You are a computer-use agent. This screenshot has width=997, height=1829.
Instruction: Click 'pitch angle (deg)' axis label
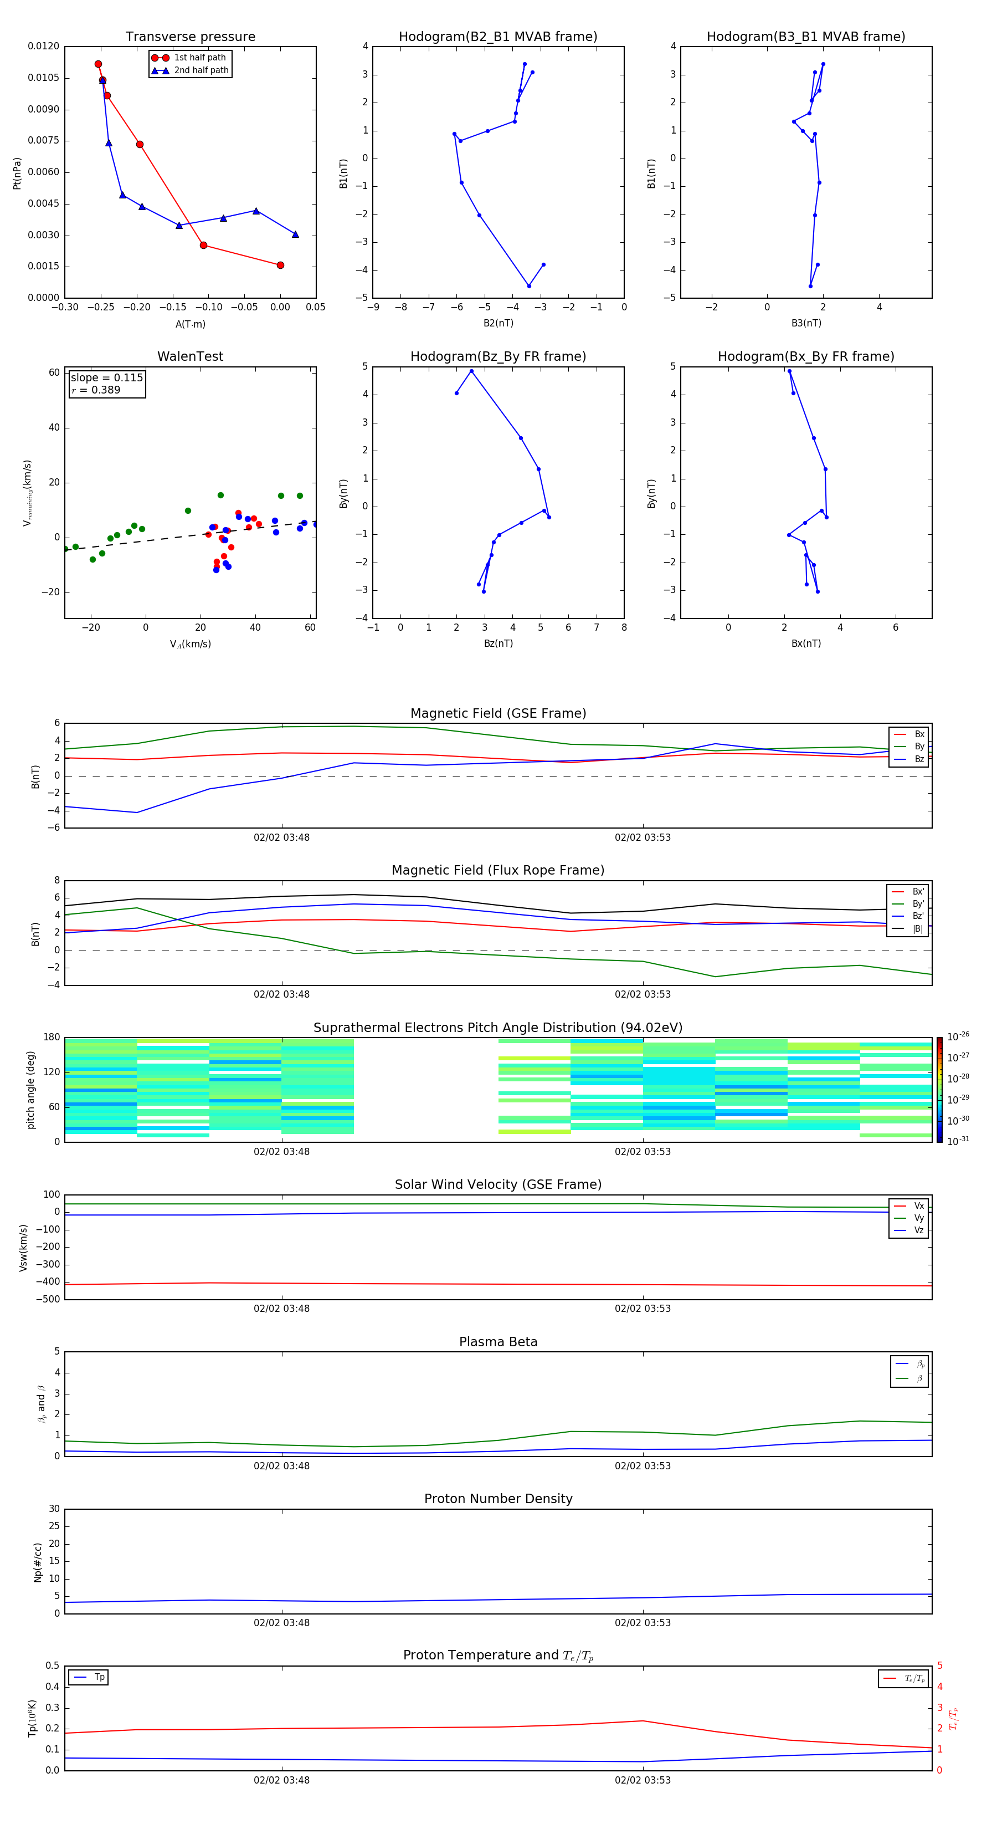pos(30,1090)
